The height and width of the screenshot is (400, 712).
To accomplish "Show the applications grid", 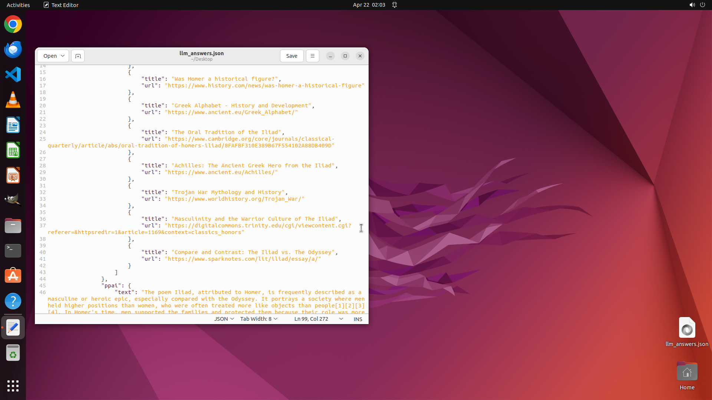I will point(13,386).
